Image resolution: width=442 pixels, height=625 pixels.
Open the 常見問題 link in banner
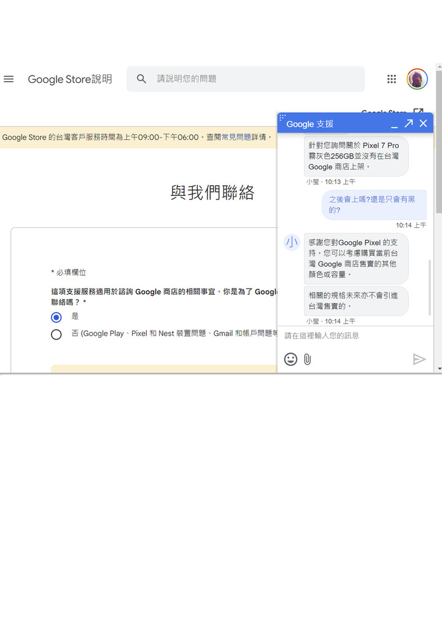click(x=236, y=137)
